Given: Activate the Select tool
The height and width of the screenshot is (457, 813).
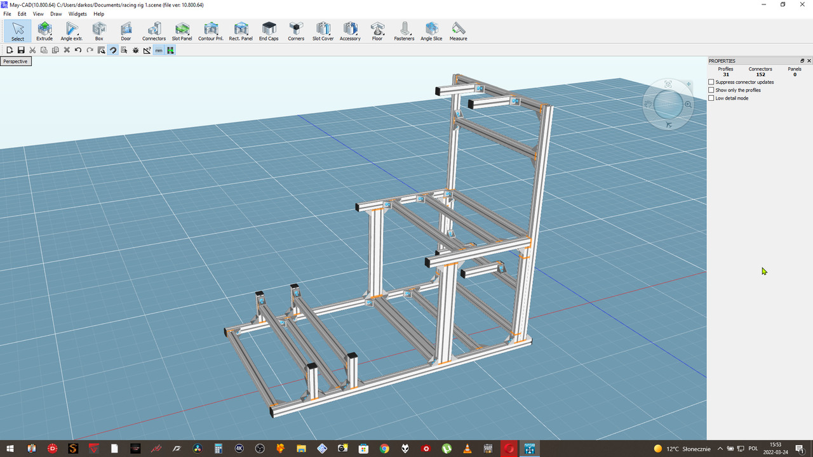Looking at the screenshot, I should [x=18, y=31].
